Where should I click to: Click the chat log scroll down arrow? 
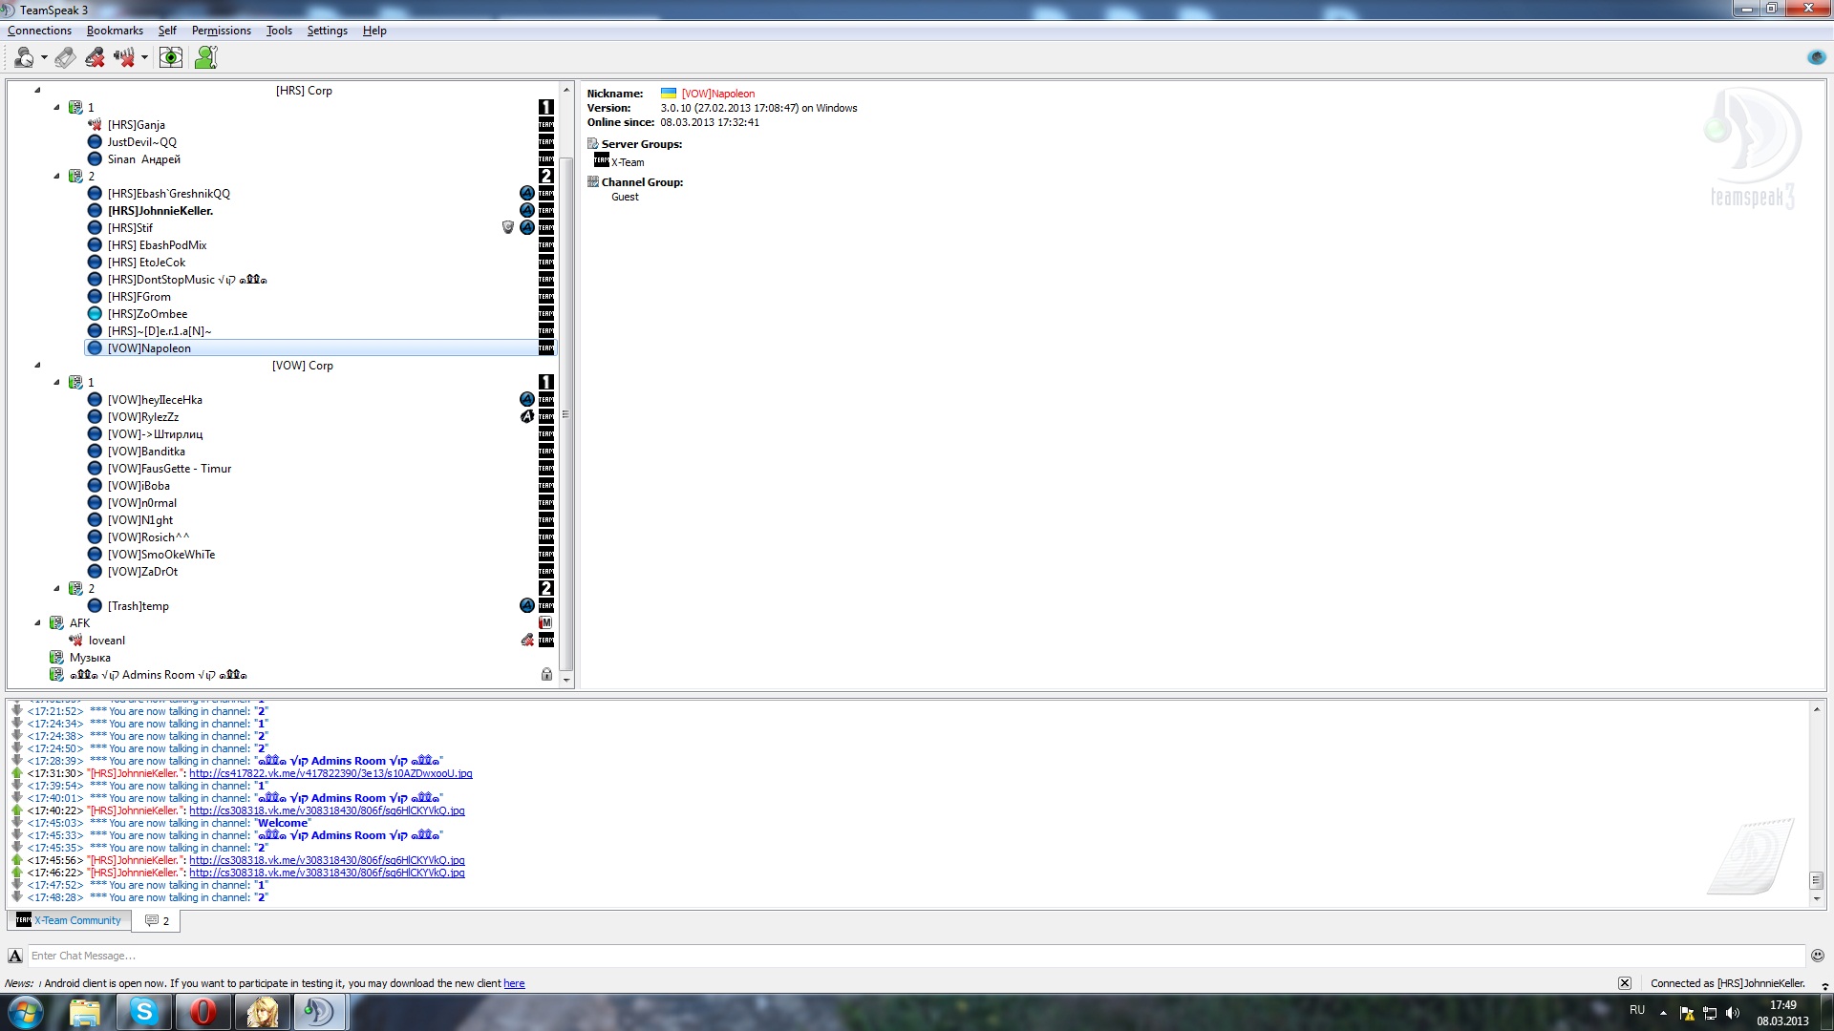pyautogui.click(x=1817, y=899)
